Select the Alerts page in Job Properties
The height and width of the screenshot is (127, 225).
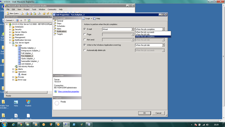point(59,29)
